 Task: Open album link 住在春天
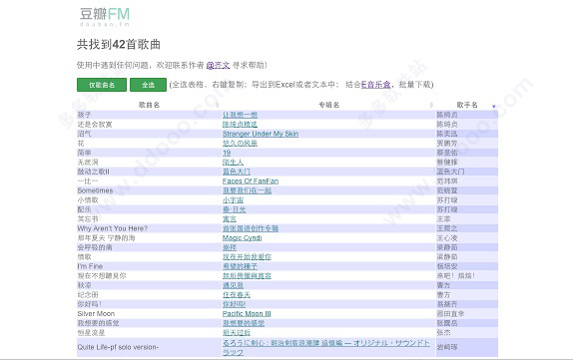tap(237, 295)
